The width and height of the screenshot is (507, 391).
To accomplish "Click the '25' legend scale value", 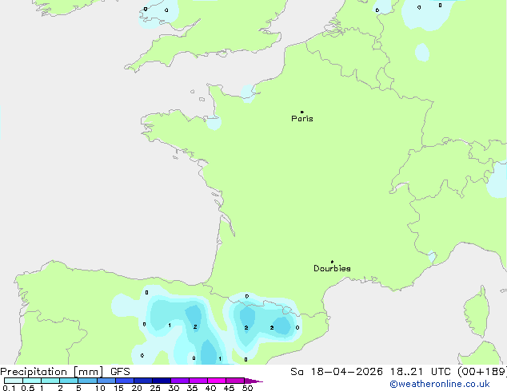I will click(155, 388).
